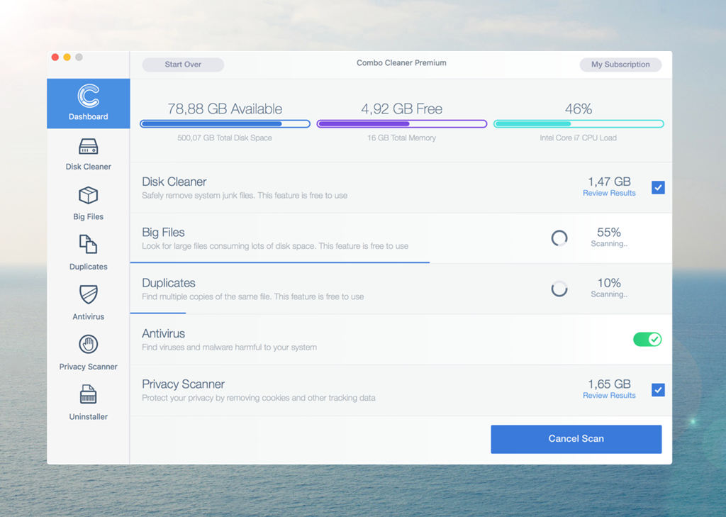Click the 78,88 GB Available text

225,109
